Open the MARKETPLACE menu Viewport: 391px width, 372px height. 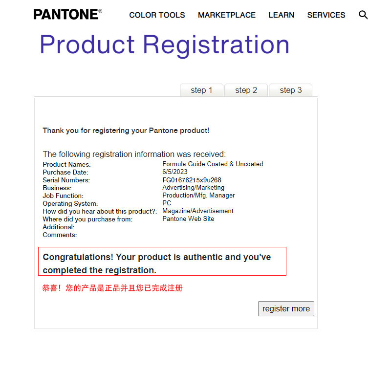pos(227,15)
